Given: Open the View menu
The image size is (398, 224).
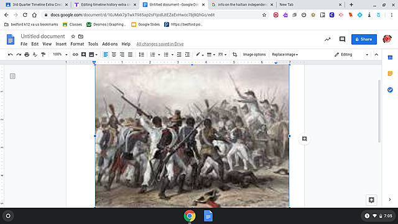Looking at the screenshot, I should [x=47, y=44].
